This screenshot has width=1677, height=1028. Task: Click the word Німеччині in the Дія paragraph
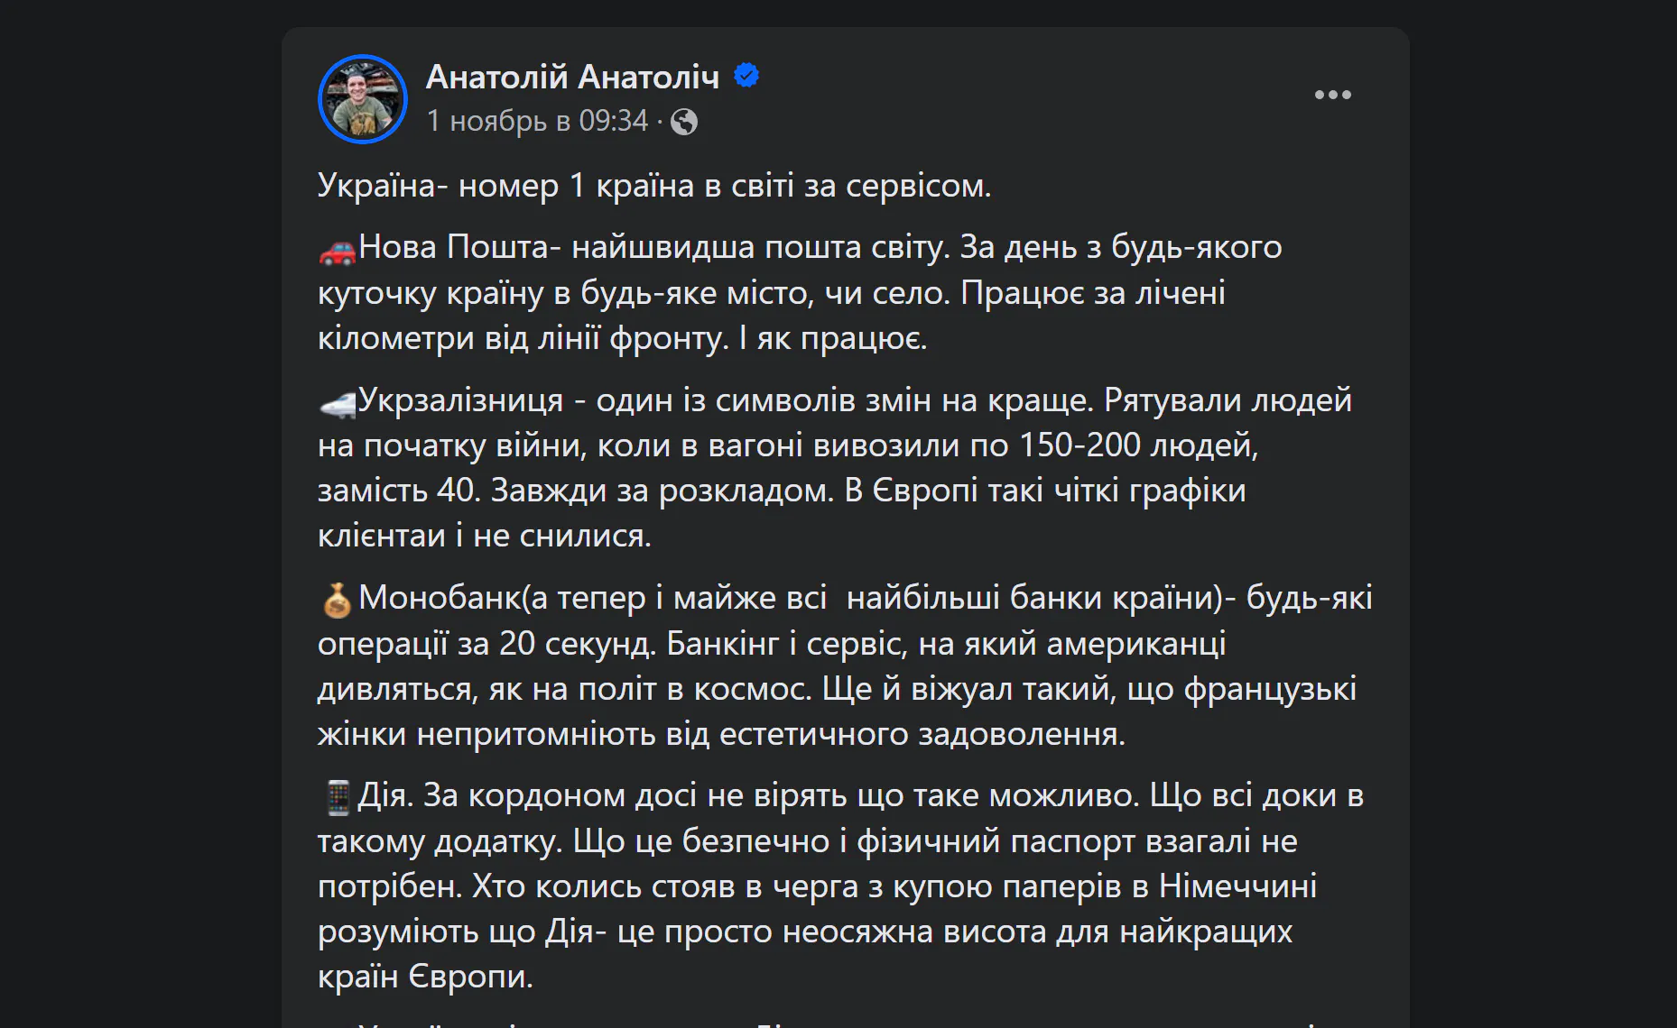1237,886
